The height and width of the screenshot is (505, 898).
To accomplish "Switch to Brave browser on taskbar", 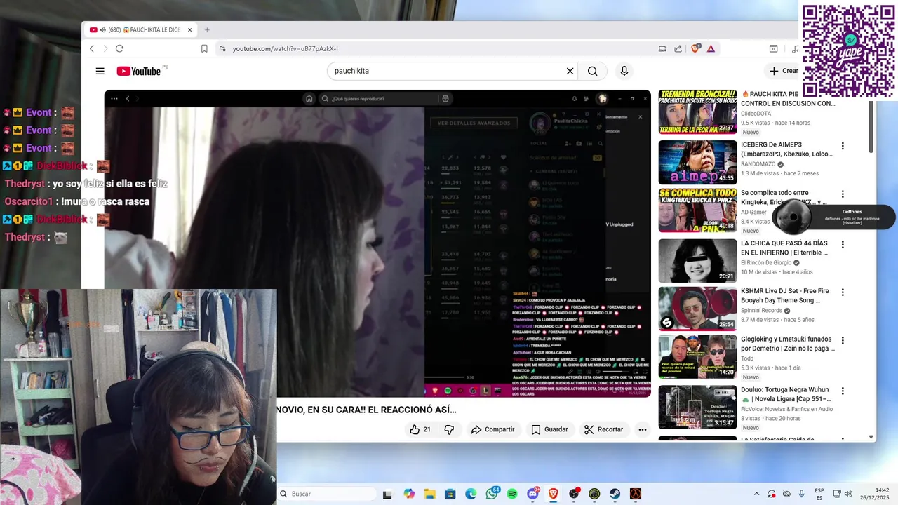I will click(554, 494).
